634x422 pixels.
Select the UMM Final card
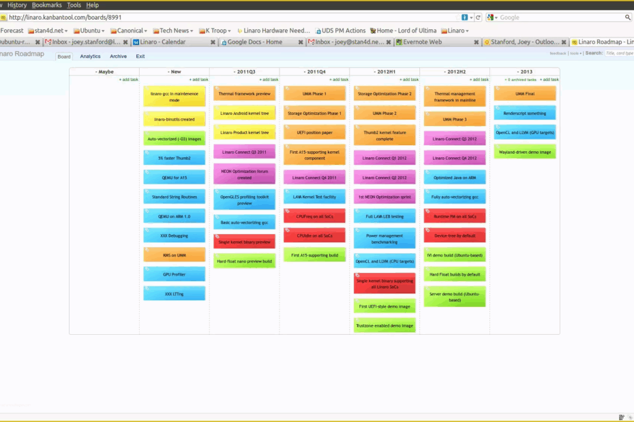(524, 95)
